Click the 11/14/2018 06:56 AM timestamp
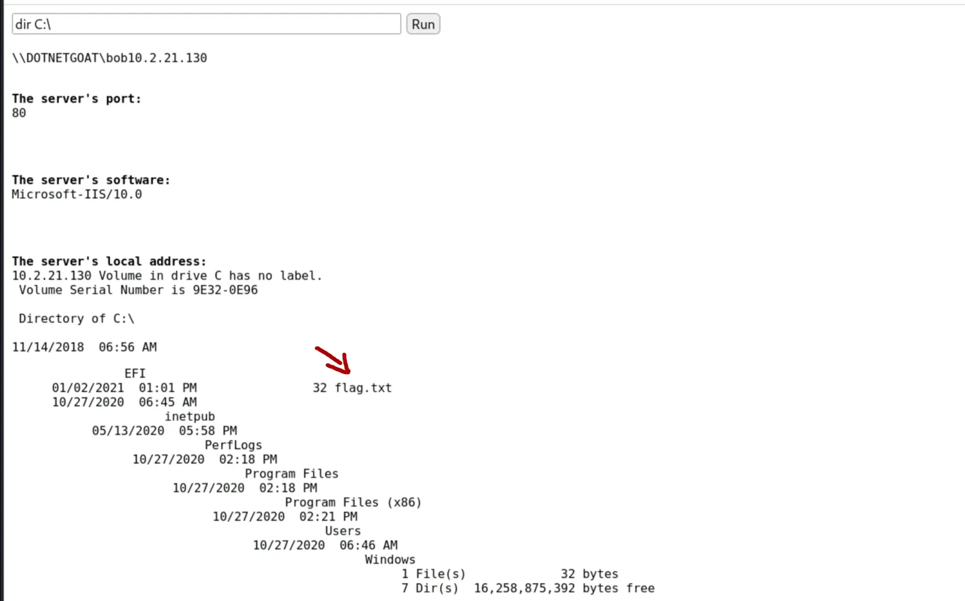The width and height of the screenshot is (965, 601). coord(84,347)
